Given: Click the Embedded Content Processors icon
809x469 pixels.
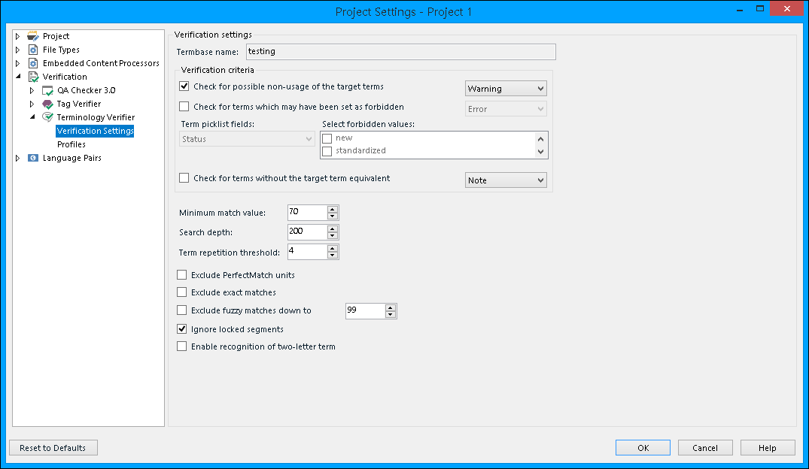Looking at the screenshot, I should [x=33, y=63].
